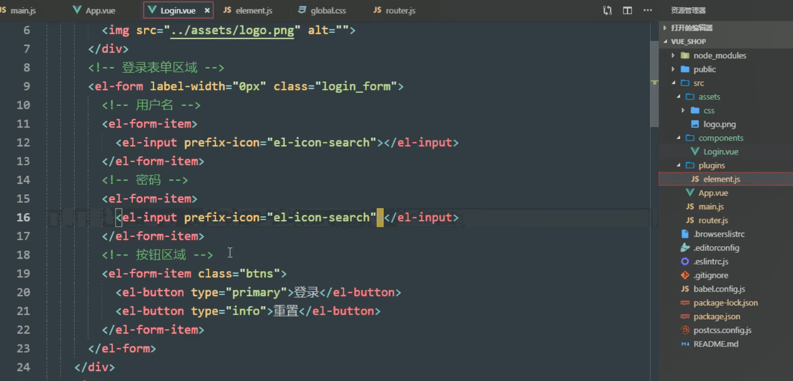Screen dimensions: 793x381
Task: Click the 重置 button text on line 21
Action: point(286,311)
